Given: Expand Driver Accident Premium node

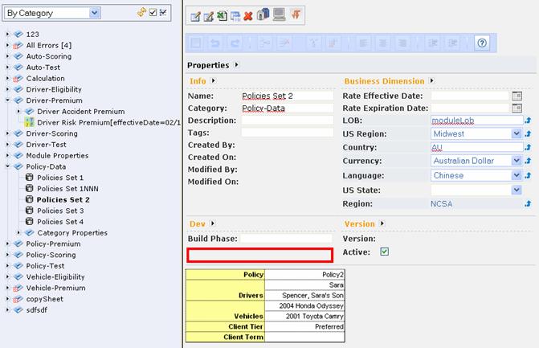Looking at the screenshot, I should [x=18, y=111].
